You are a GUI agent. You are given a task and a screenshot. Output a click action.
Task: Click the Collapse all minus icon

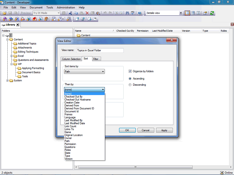[121, 13]
